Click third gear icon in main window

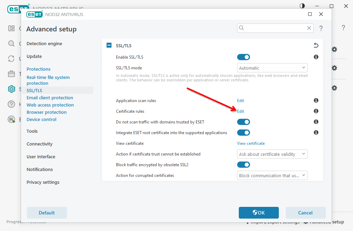pyautogui.click(x=334, y=88)
